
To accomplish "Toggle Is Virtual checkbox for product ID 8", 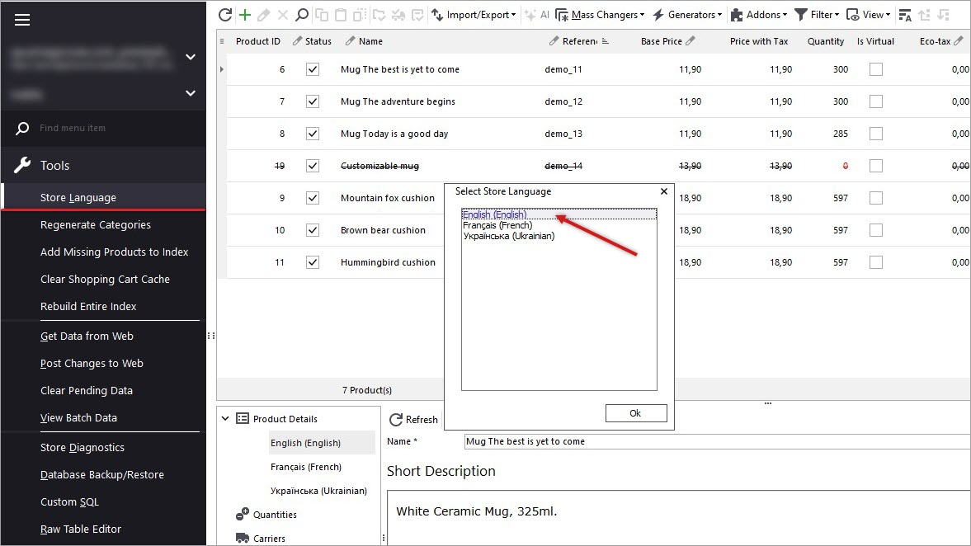I will point(875,134).
